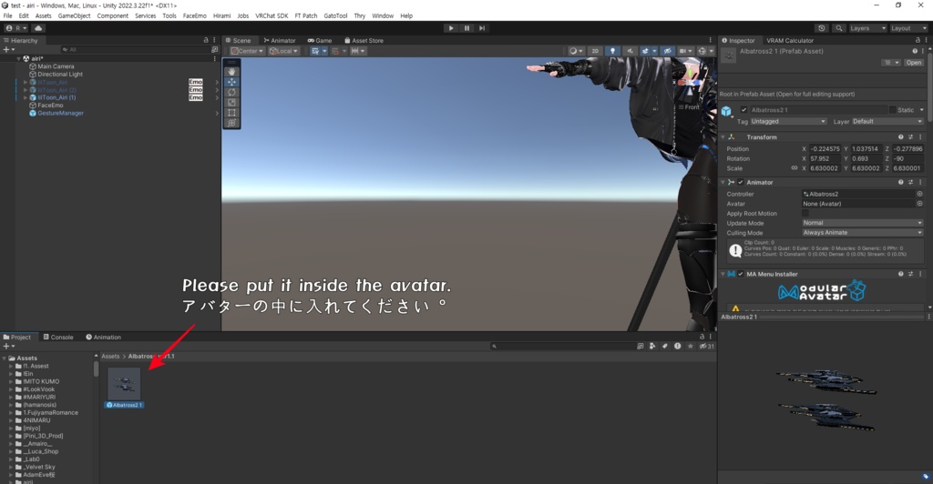Viewport: 933px width, 484px height.
Task: Open global search magnifier icon
Action: pos(838,28)
